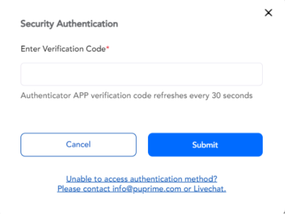
Task: Select '30 seconds' in the hint text
Action: (232, 96)
